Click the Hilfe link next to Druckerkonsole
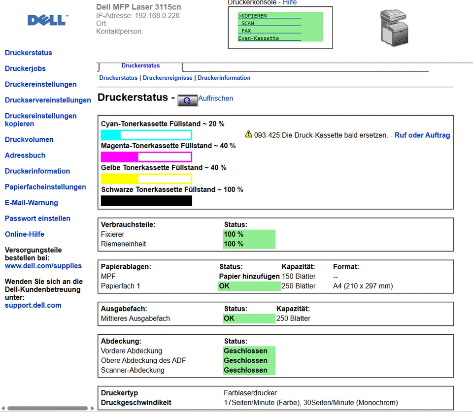This screenshot has height=412, width=473. click(x=290, y=2)
